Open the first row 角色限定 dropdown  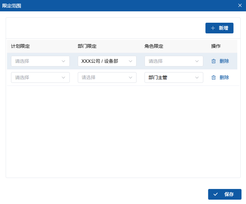click(x=174, y=61)
